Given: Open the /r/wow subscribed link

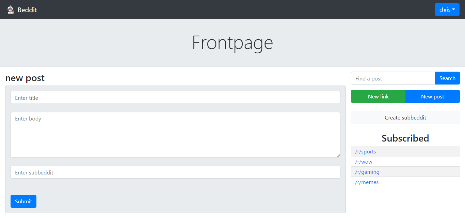Looking at the screenshot, I should pyautogui.click(x=364, y=162).
